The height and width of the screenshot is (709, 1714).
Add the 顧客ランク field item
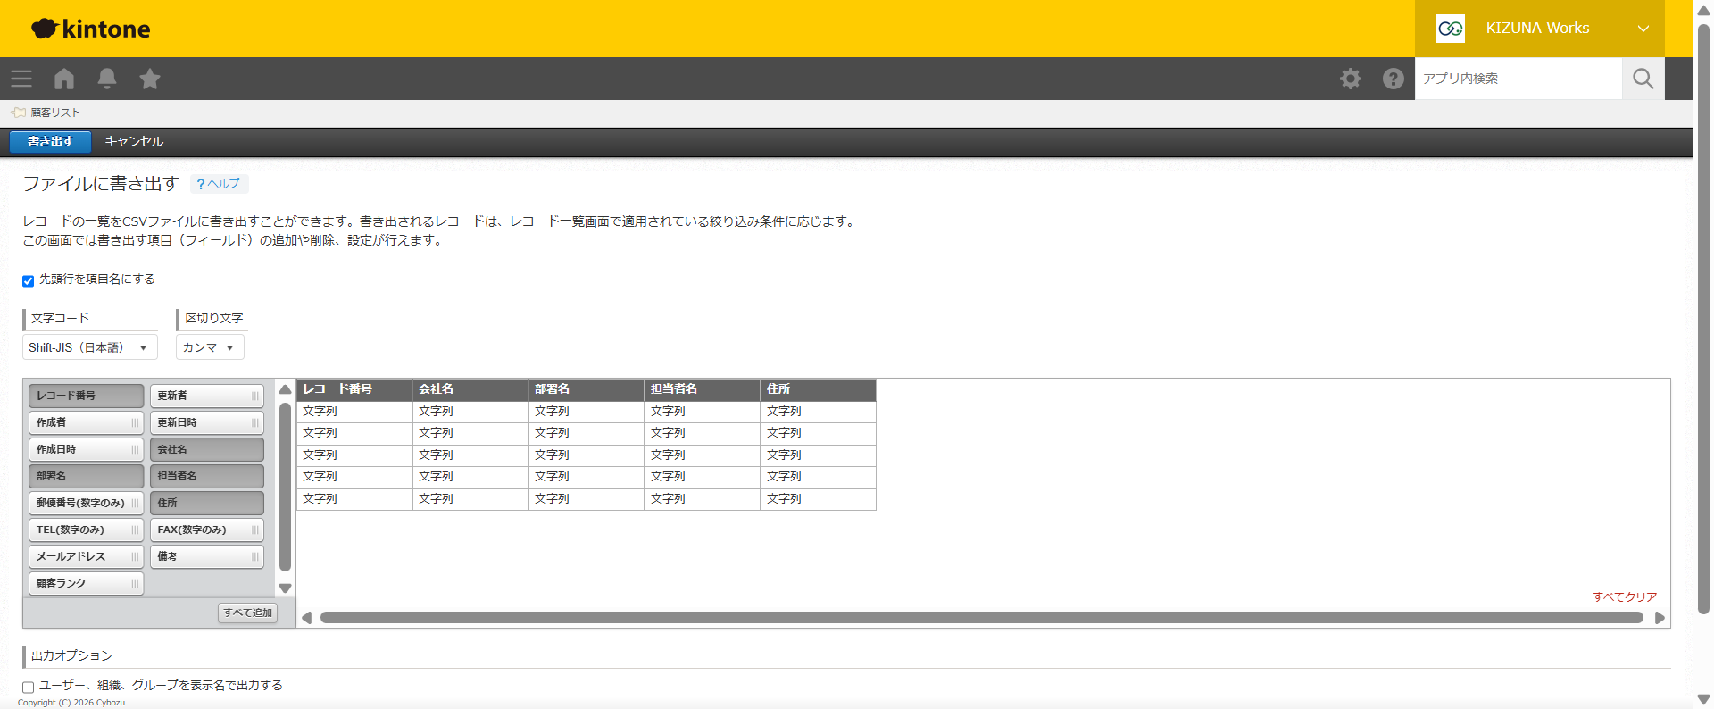(87, 583)
